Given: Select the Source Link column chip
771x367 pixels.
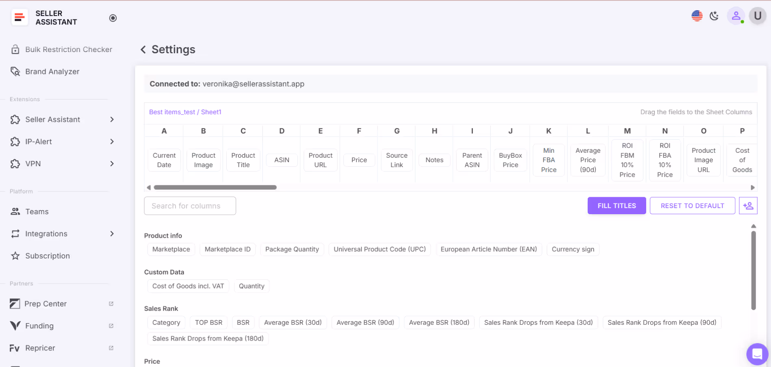Looking at the screenshot, I should click(397, 160).
